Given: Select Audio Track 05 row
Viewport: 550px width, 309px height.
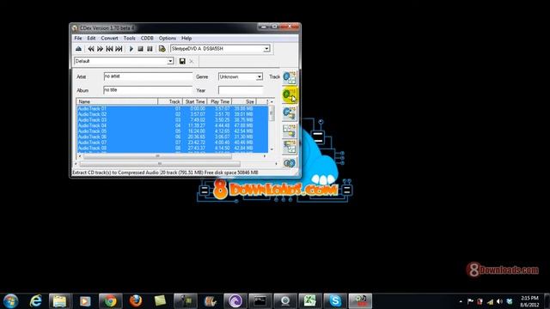Looking at the screenshot, I should click(172, 131).
